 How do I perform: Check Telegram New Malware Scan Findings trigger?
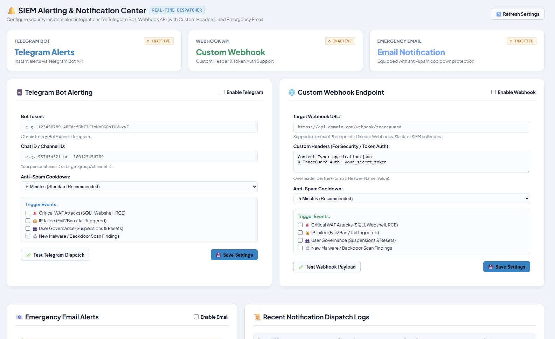[x=28, y=236]
